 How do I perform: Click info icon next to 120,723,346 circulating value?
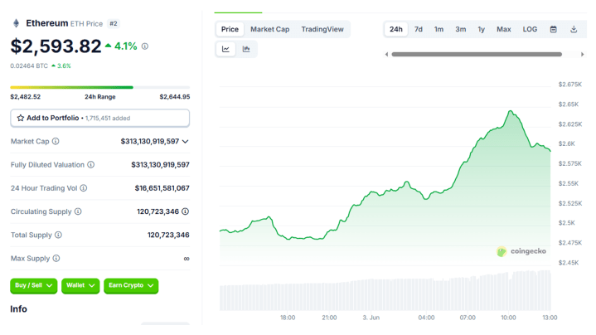click(185, 211)
